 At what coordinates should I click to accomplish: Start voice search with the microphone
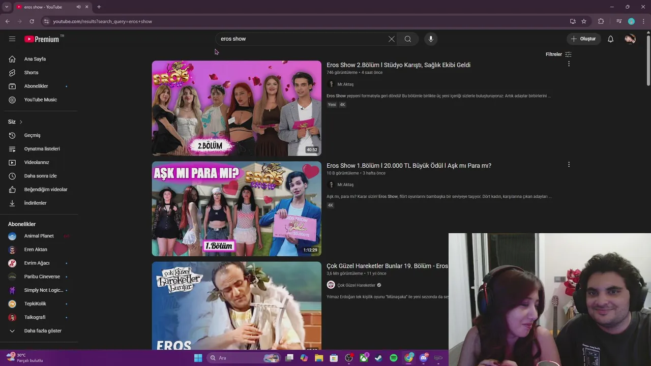pyautogui.click(x=431, y=39)
